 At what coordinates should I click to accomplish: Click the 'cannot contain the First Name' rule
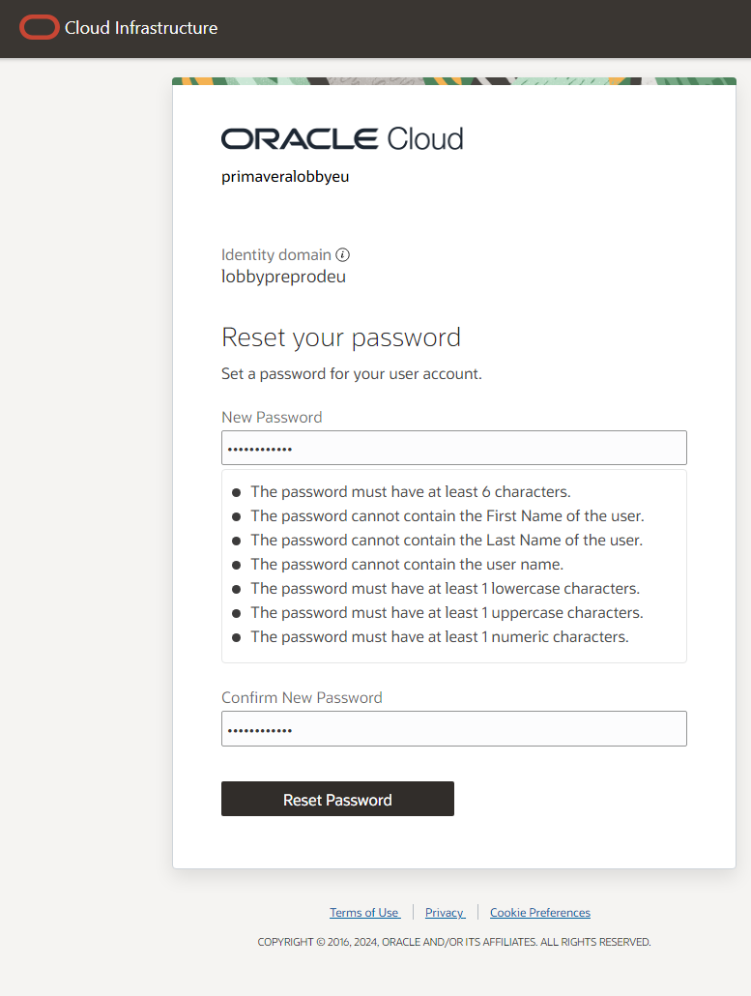[x=447, y=515]
